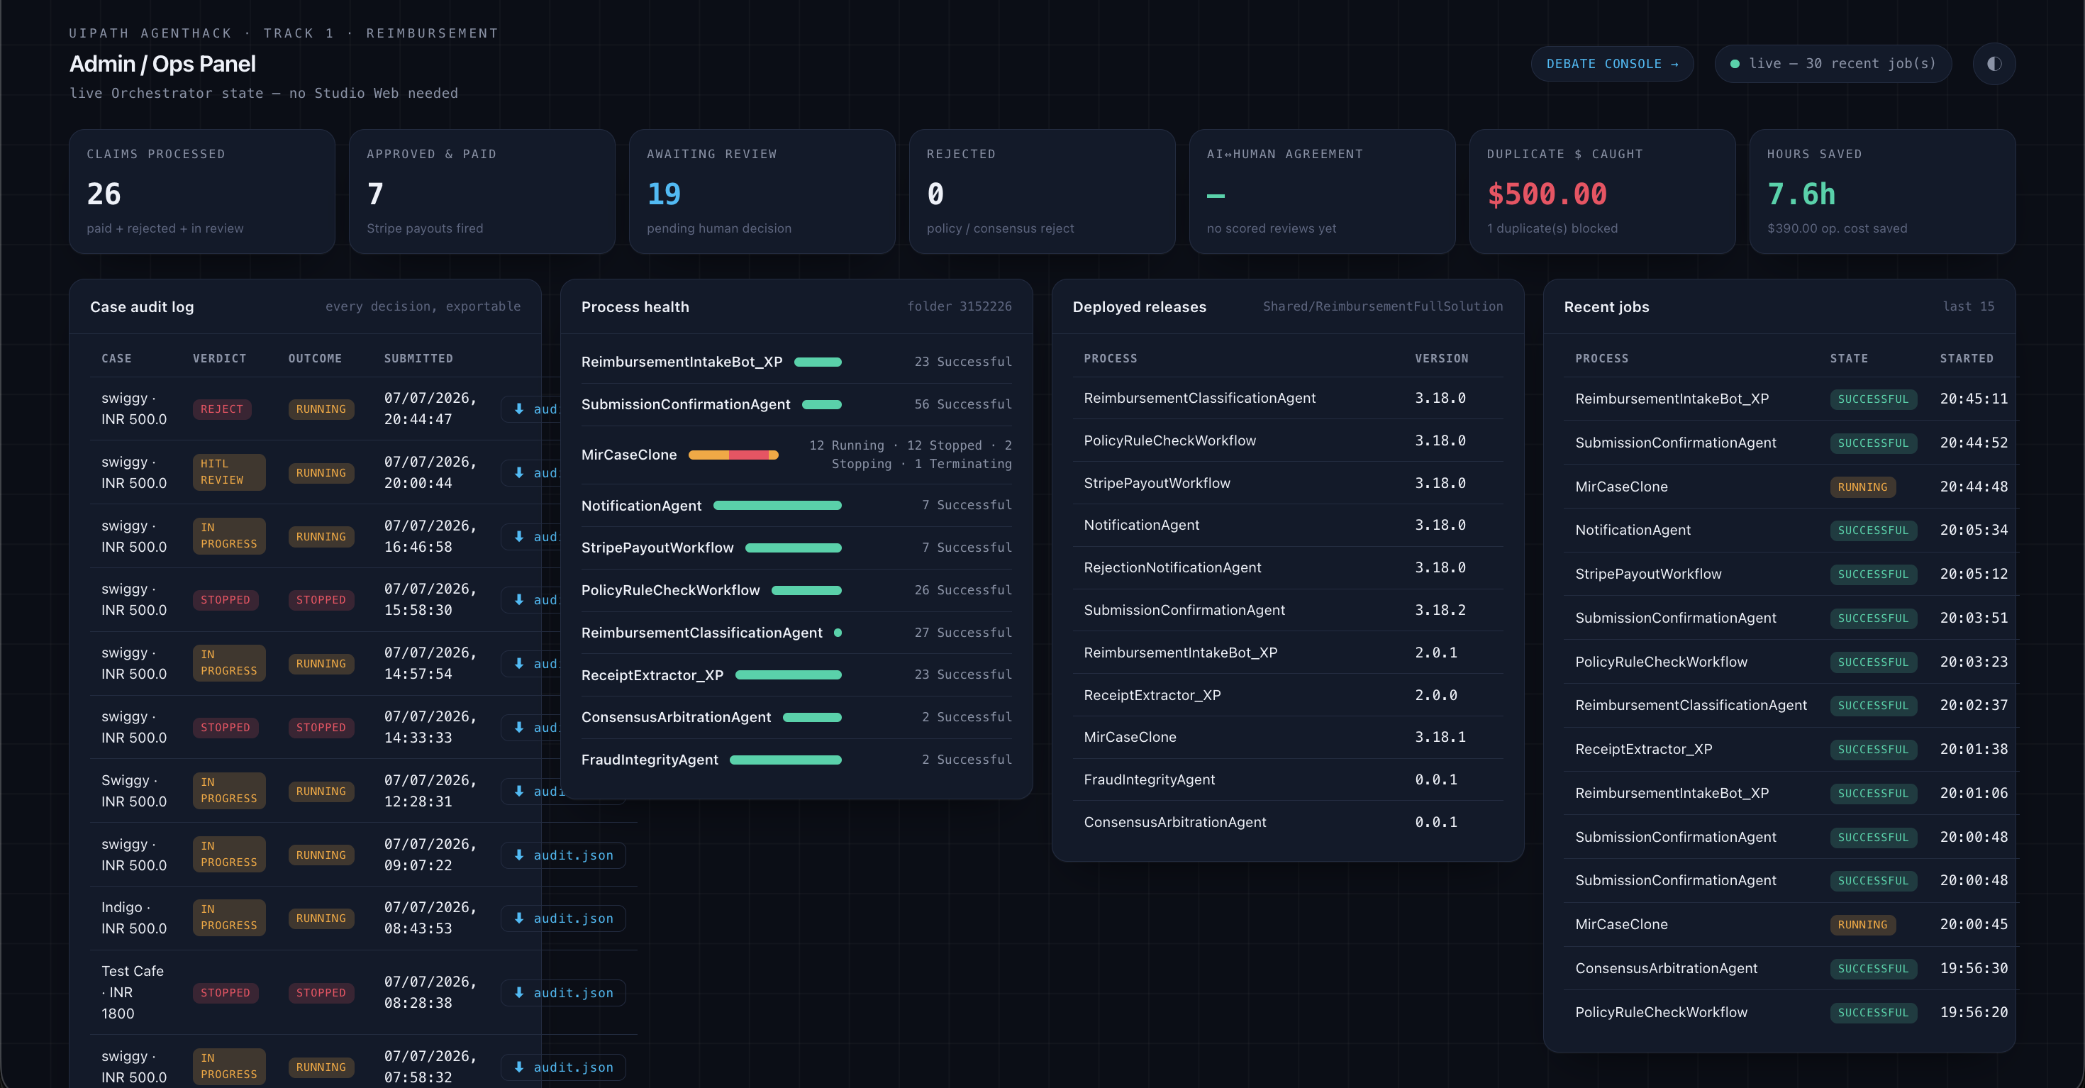Download audit.json for swiggy 07:58:32 case

563,1067
